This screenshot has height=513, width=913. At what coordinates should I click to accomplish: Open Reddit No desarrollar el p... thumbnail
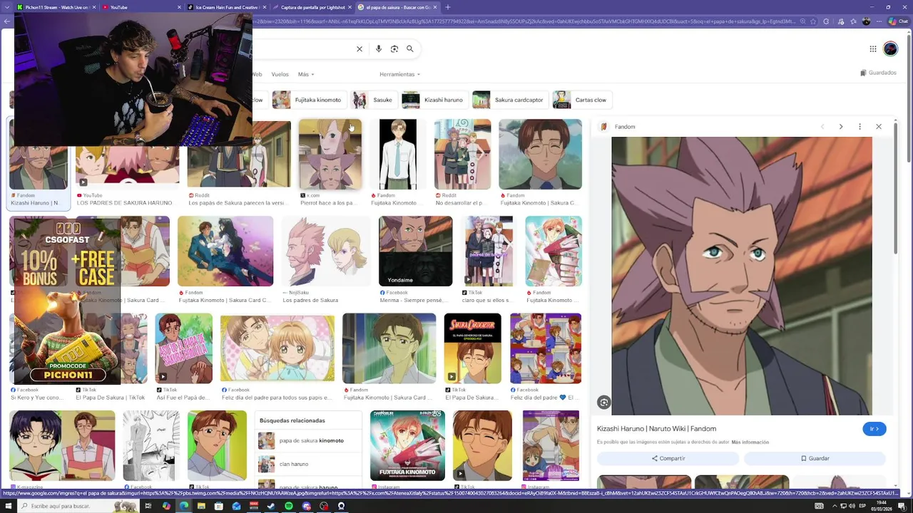click(462, 155)
